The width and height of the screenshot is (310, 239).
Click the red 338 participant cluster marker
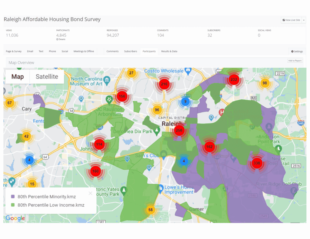[257, 163]
